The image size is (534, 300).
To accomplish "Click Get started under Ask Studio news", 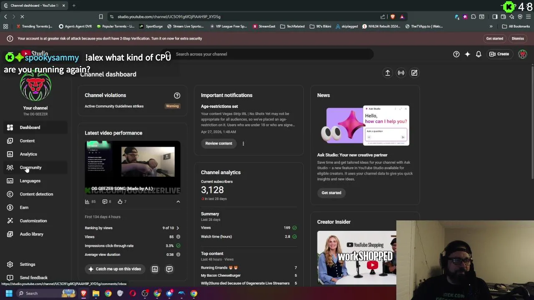I will [x=331, y=193].
